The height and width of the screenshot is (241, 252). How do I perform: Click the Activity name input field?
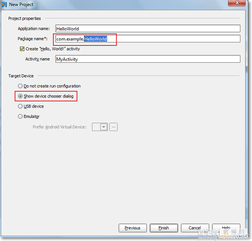(x=148, y=59)
